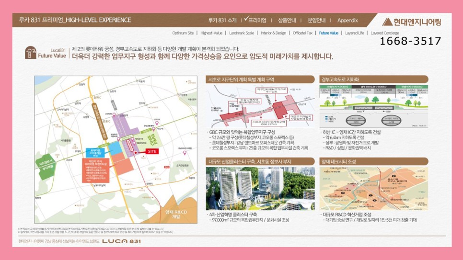The height and width of the screenshot is (260, 463).
Task: Click the 대규모 산업클러스터 구축 section header
Action: click(x=260, y=161)
